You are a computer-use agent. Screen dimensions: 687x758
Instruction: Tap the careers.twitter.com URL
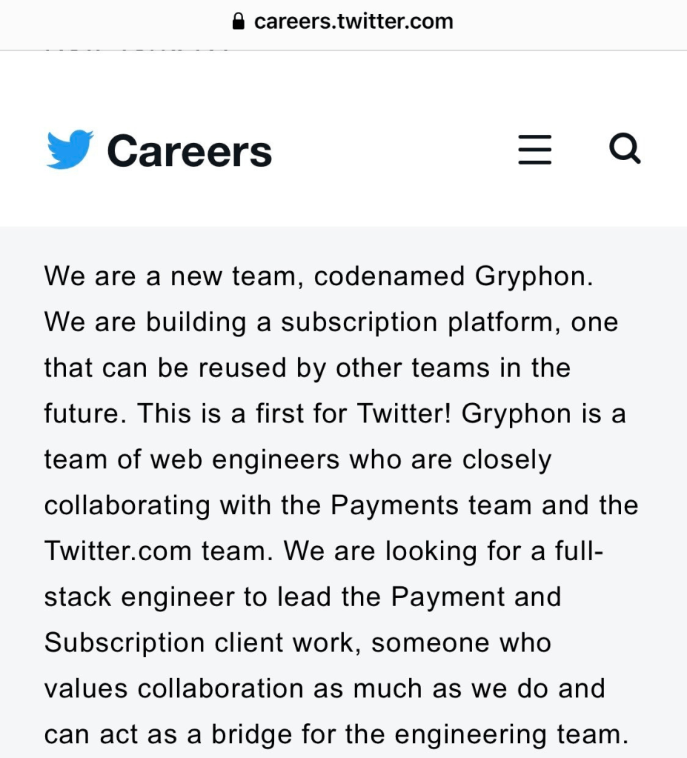point(354,21)
